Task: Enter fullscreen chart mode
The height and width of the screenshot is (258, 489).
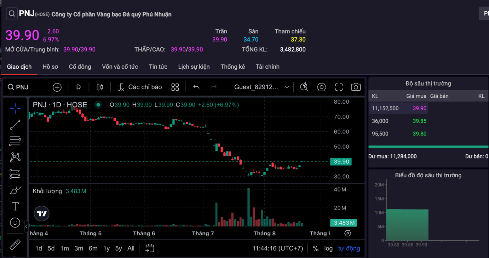Action: (339, 87)
